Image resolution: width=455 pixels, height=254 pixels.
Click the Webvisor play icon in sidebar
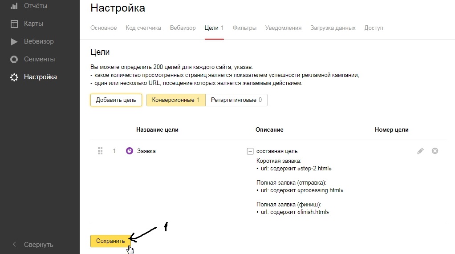coord(14,41)
